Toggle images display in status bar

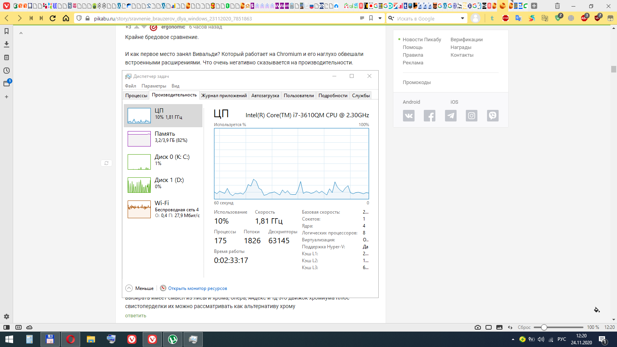click(499, 327)
